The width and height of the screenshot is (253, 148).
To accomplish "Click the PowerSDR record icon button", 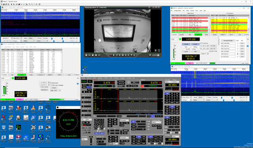I will (x=84, y=92).
